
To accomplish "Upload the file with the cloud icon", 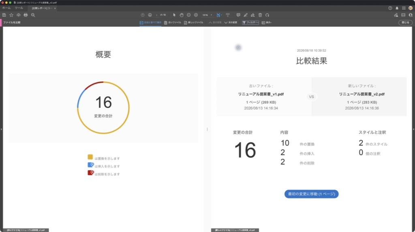I will [x=19, y=15].
